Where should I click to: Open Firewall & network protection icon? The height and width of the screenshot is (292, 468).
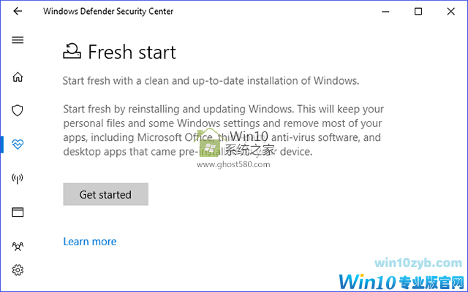[x=18, y=178]
